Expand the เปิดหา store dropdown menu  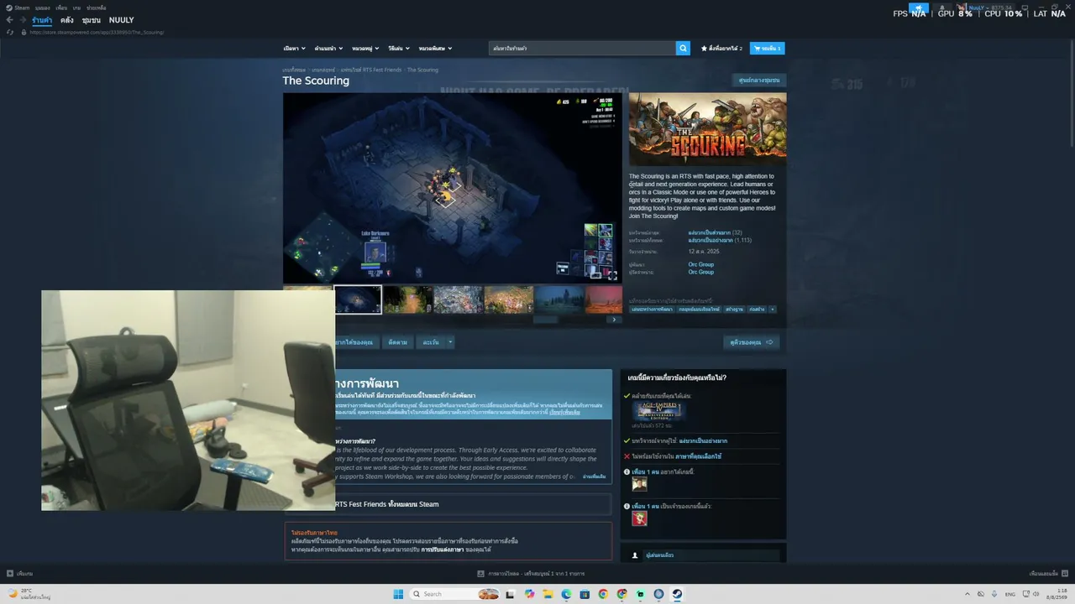[x=294, y=49]
